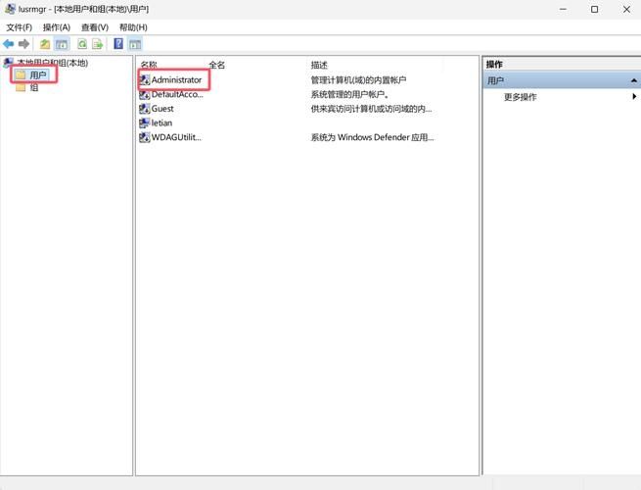Click the DefaultAccount user icon
The height and width of the screenshot is (490, 641).
click(x=144, y=94)
